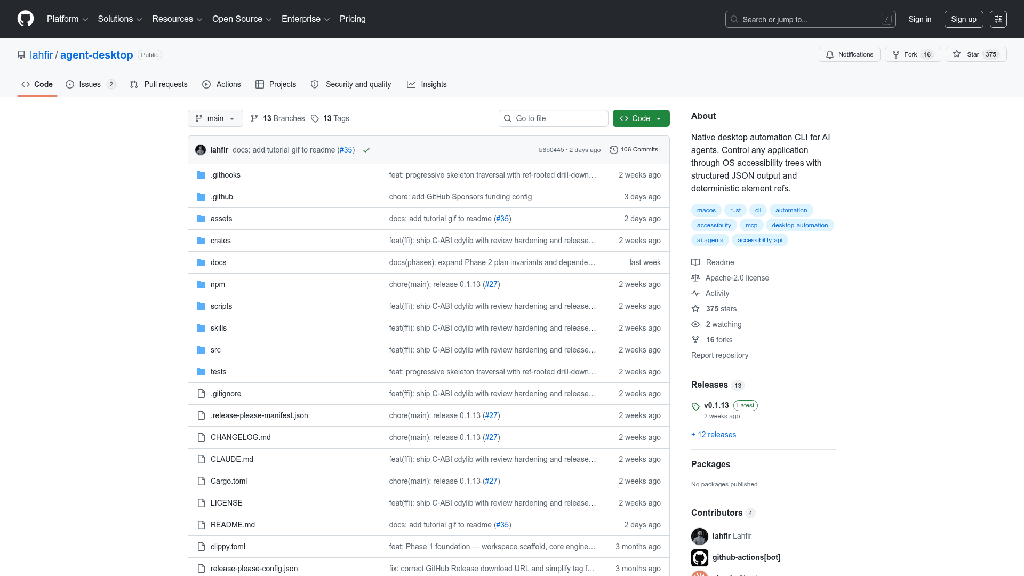Open the GitHub home logo
Image resolution: width=1024 pixels, height=576 pixels.
point(26,19)
